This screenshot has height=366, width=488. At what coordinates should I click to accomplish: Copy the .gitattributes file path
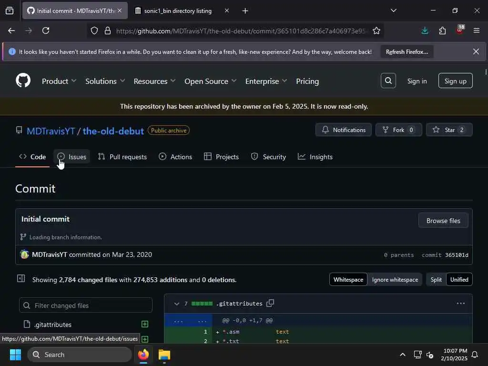click(270, 303)
